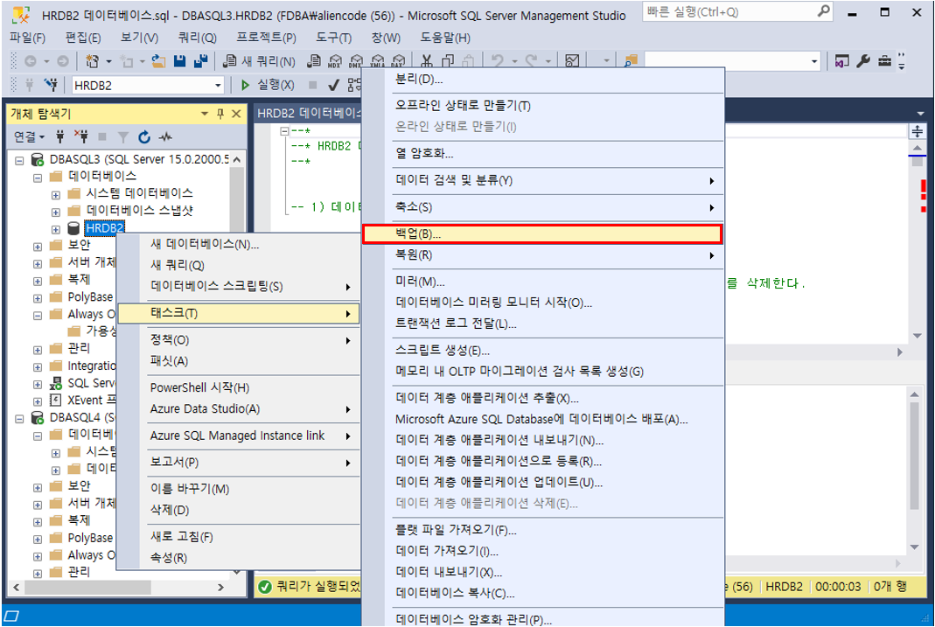
Task: Expand the 데이터베이스 스냅샷 folder under DBASQL3
Action: pos(55,212)
